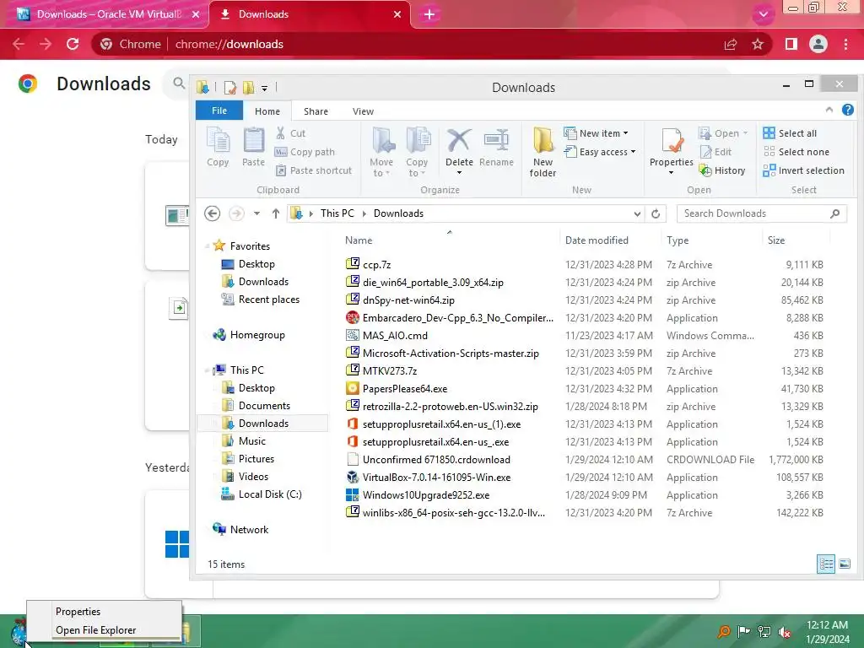
Task: Open the quick access toolbar customize dropdown
Action: (264, 88)
